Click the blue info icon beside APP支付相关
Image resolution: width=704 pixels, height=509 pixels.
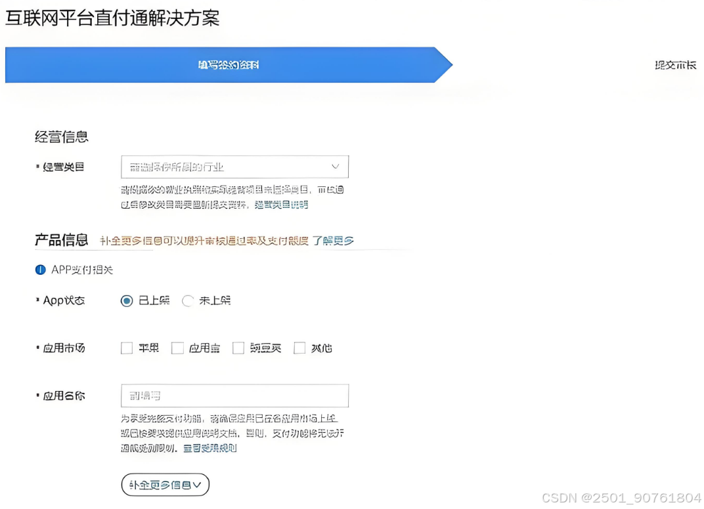point(41,270)
